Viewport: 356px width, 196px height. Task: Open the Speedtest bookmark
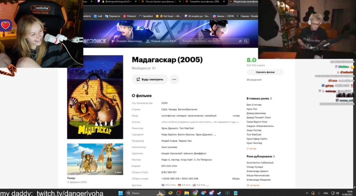146,16
